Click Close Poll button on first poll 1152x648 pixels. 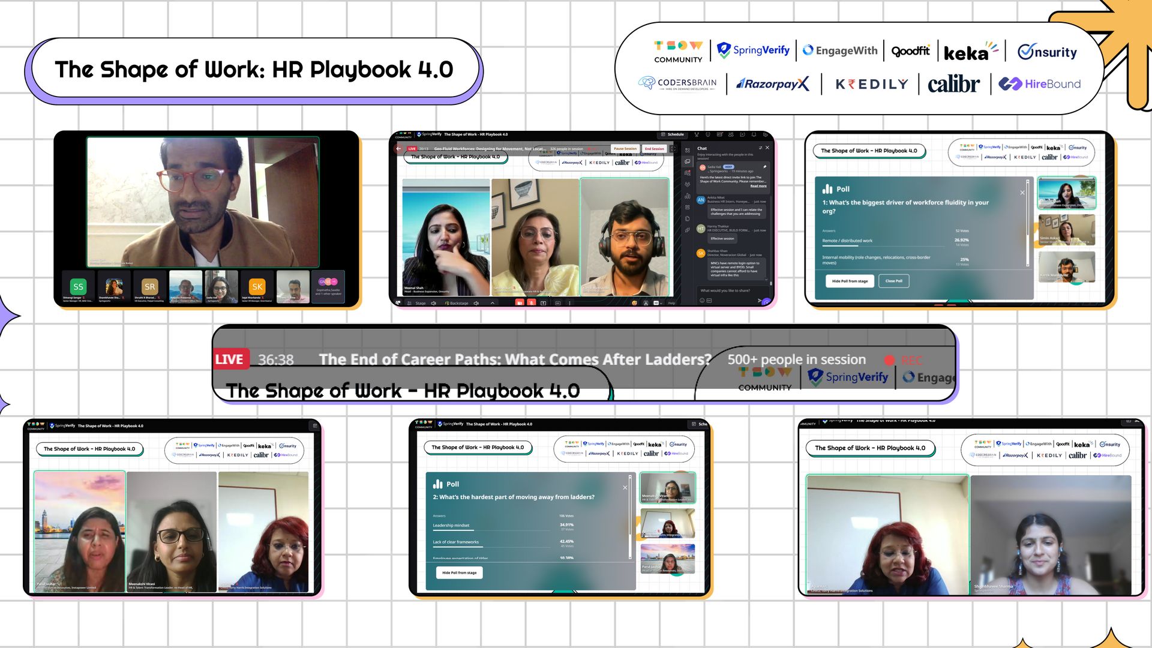point(893,281)
